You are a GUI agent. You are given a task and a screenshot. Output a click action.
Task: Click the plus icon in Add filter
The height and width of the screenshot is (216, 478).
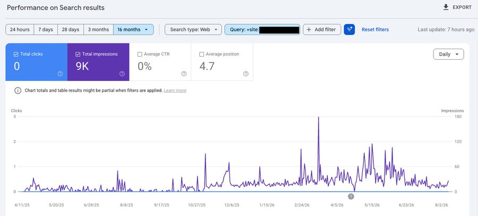(x=309, y=30)
